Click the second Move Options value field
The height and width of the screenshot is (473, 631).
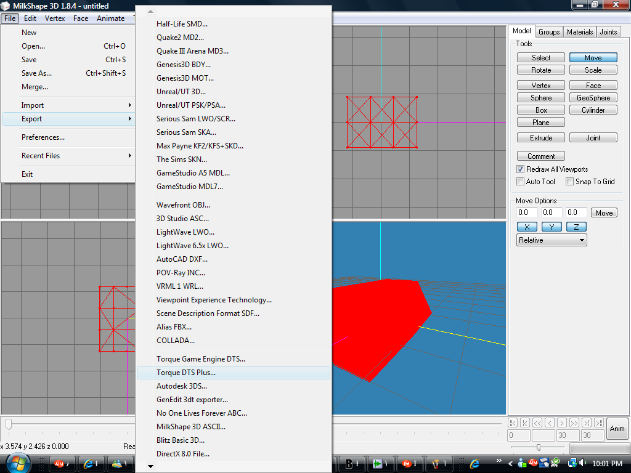(552, 212)
